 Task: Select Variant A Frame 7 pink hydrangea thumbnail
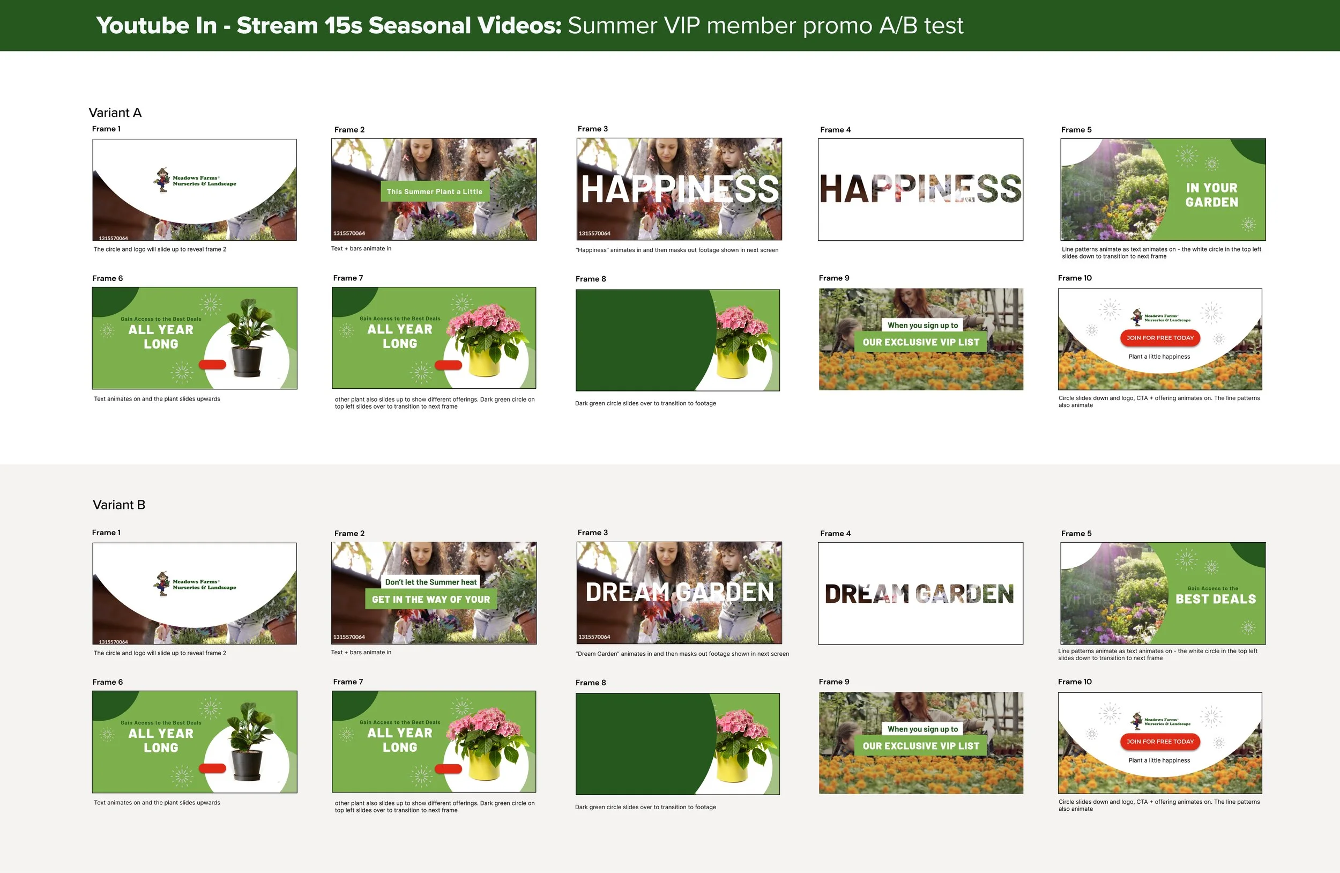434,338
